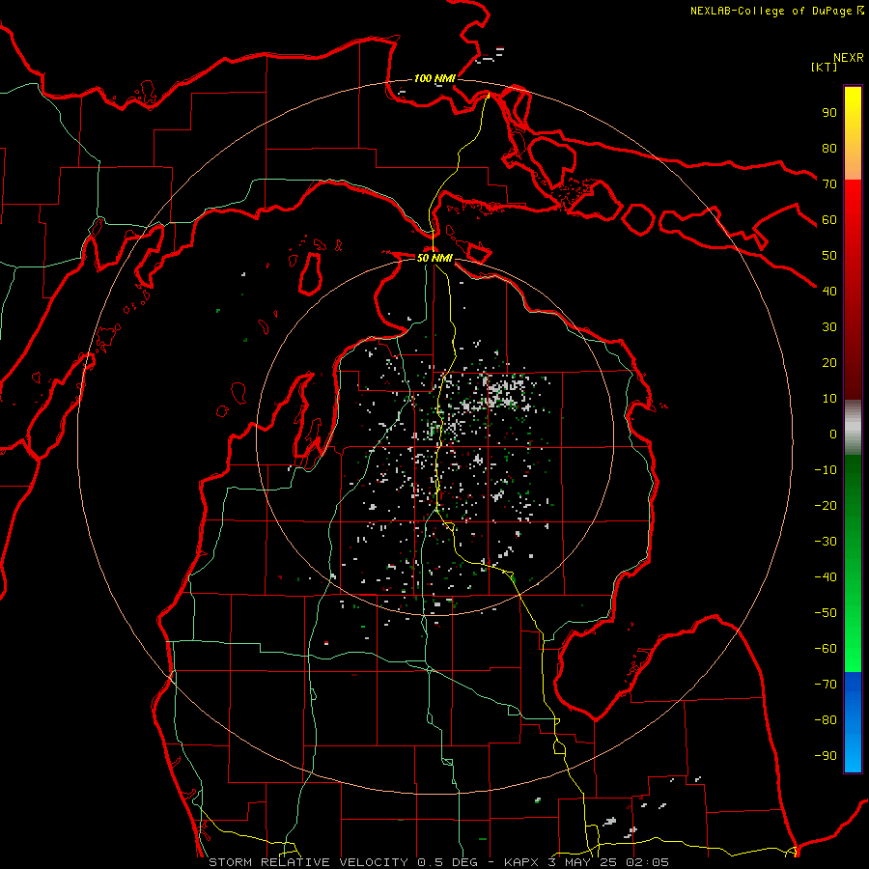Click the -50 value on the velocity scale
This screenshot has height=869, width=869.
click(x=826, y=613)
